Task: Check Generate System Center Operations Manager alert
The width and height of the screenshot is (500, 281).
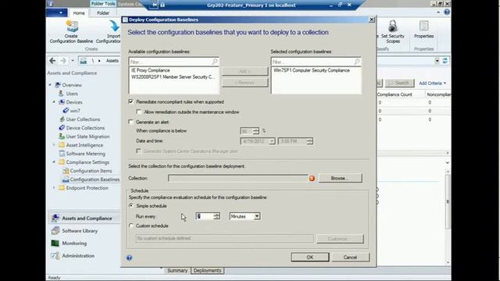Action: tap(139, 151)
